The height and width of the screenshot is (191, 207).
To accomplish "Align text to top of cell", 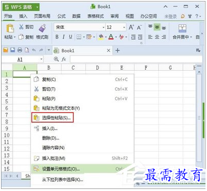I will pyautogui.click(x=150, y=26).
